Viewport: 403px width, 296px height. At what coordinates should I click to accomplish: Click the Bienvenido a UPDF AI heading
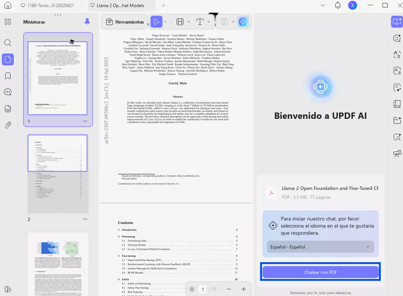tap(320, 116)
